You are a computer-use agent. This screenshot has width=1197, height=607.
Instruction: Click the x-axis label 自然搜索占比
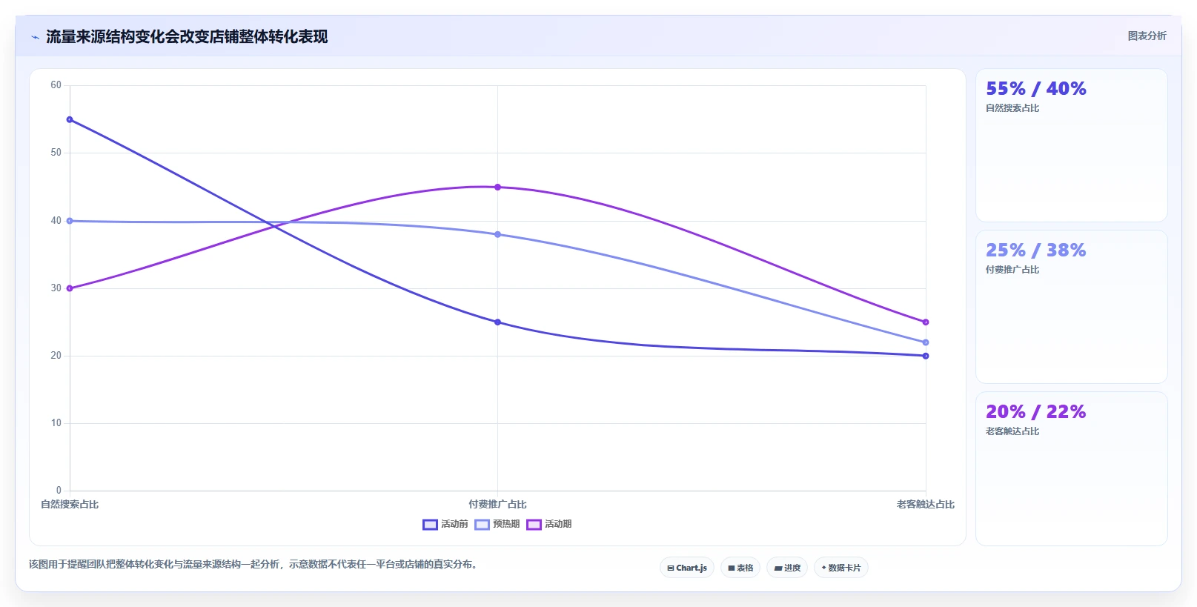70,505
